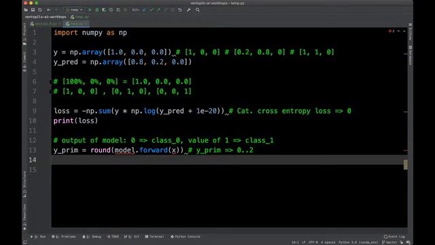This screenshot has width=435, height=245.
Task: Open the Project tool window sidebar
Action: [24, 33]
